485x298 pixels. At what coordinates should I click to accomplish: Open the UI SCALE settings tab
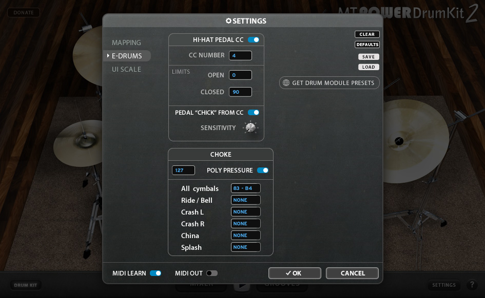point(126,70)
